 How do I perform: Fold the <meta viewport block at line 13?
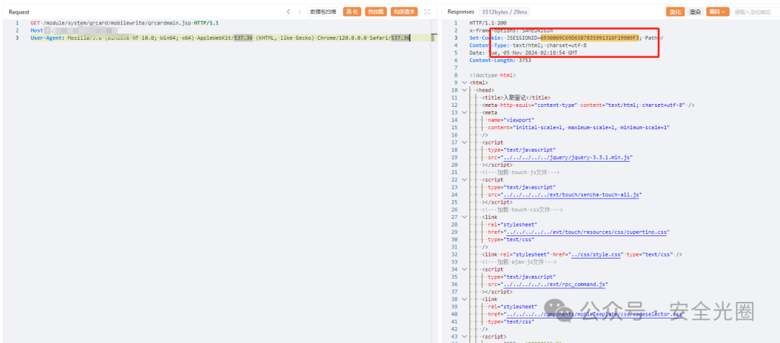[x=464, y=113]
